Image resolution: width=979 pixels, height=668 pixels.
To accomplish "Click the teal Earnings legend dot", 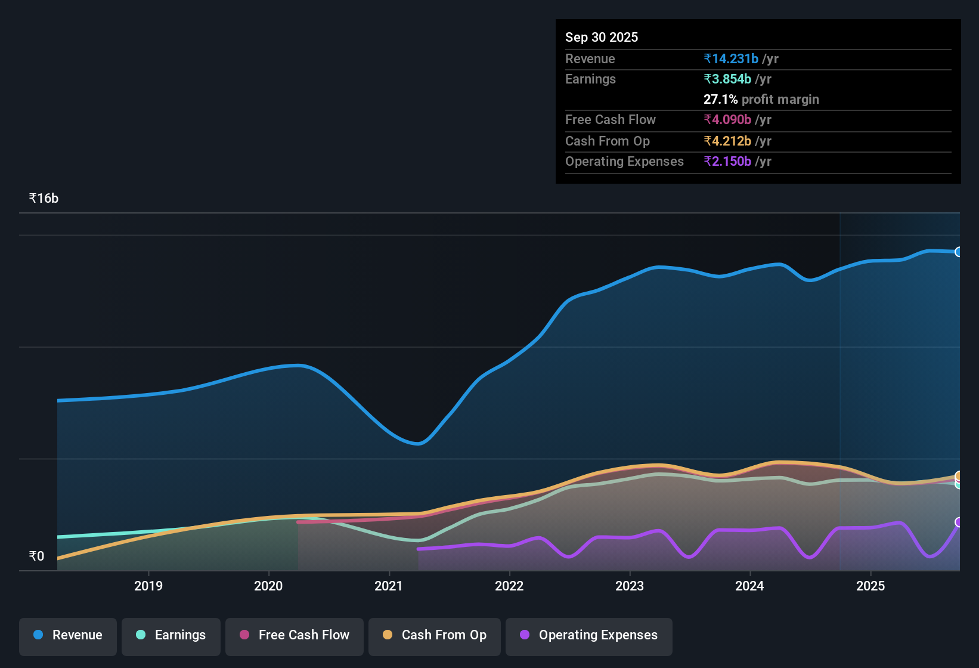I will pyautogui.click(x=141, y=635).
